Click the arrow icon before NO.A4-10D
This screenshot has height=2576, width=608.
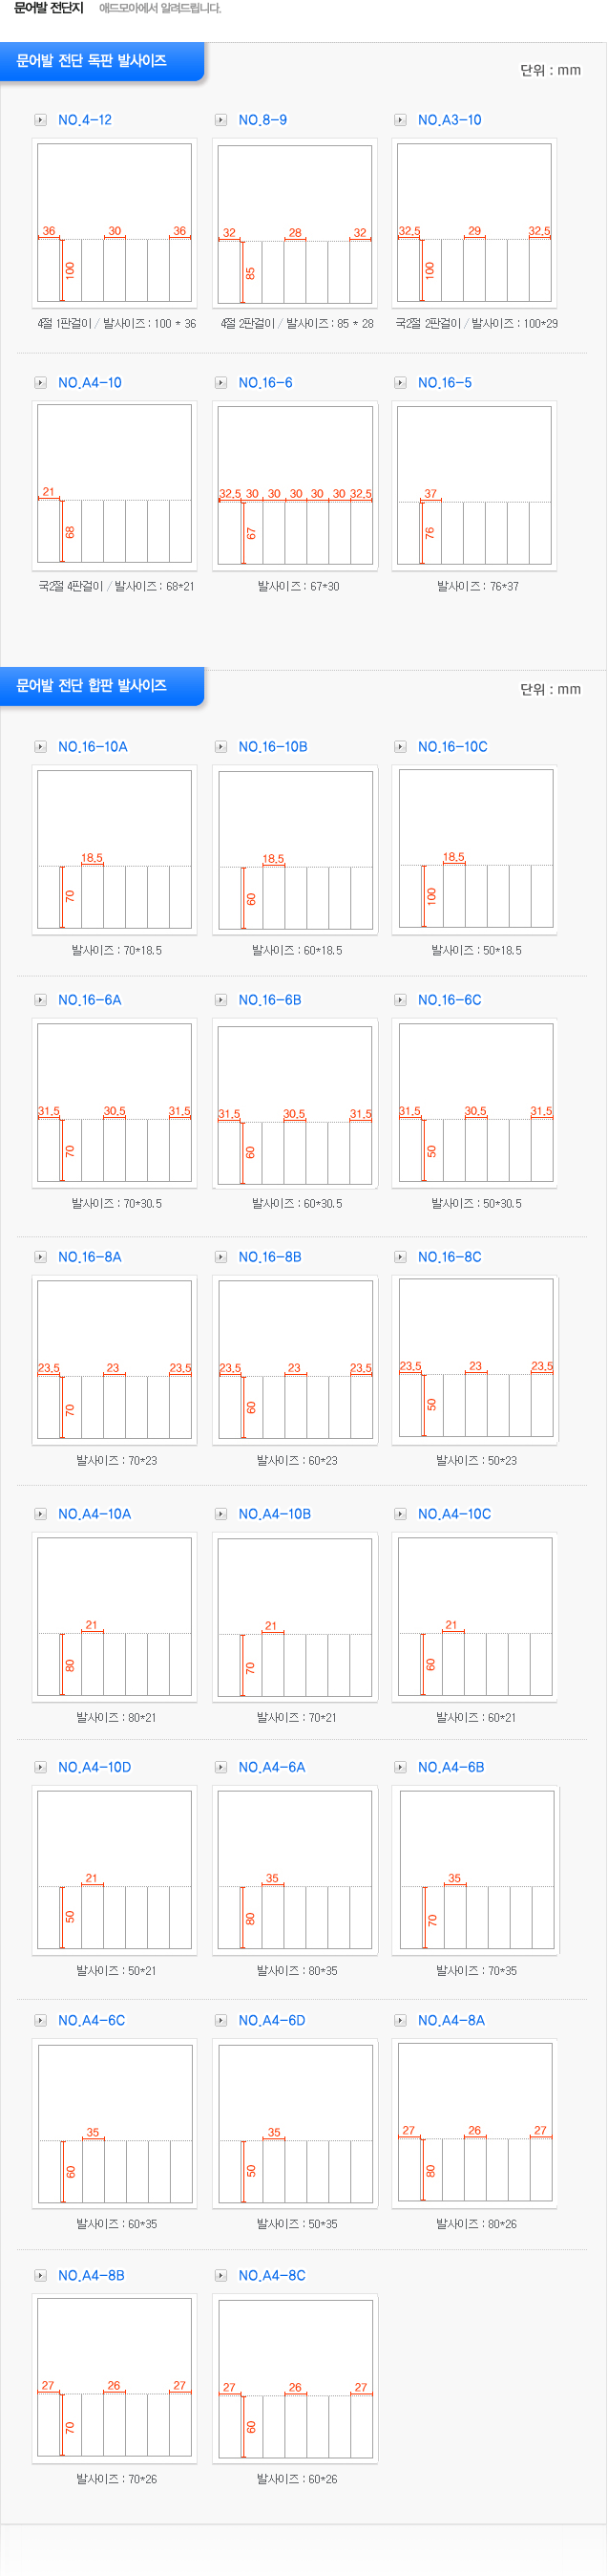40,1767
